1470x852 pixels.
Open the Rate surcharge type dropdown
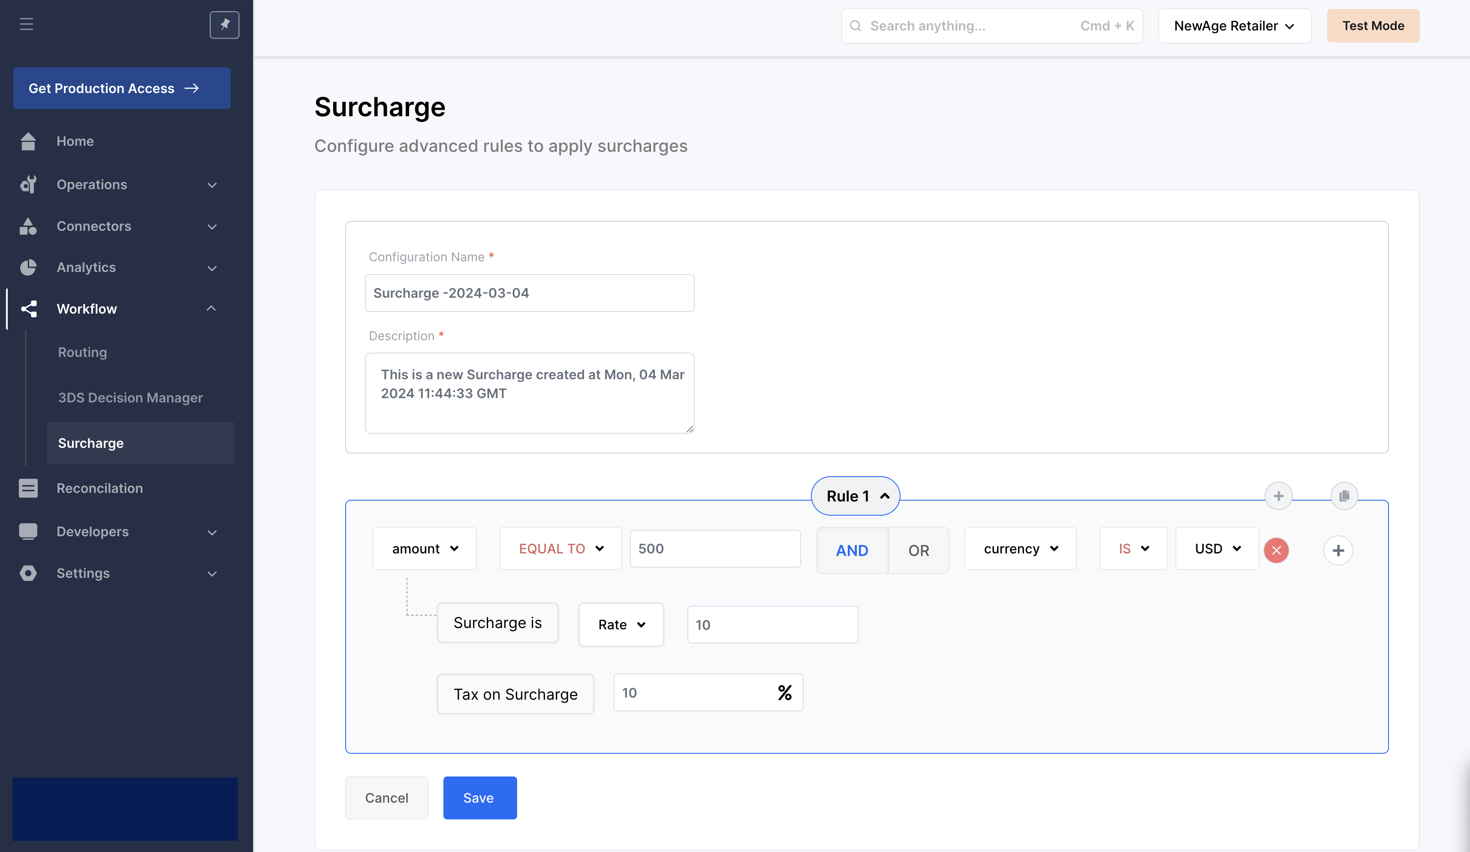point(621,624)
